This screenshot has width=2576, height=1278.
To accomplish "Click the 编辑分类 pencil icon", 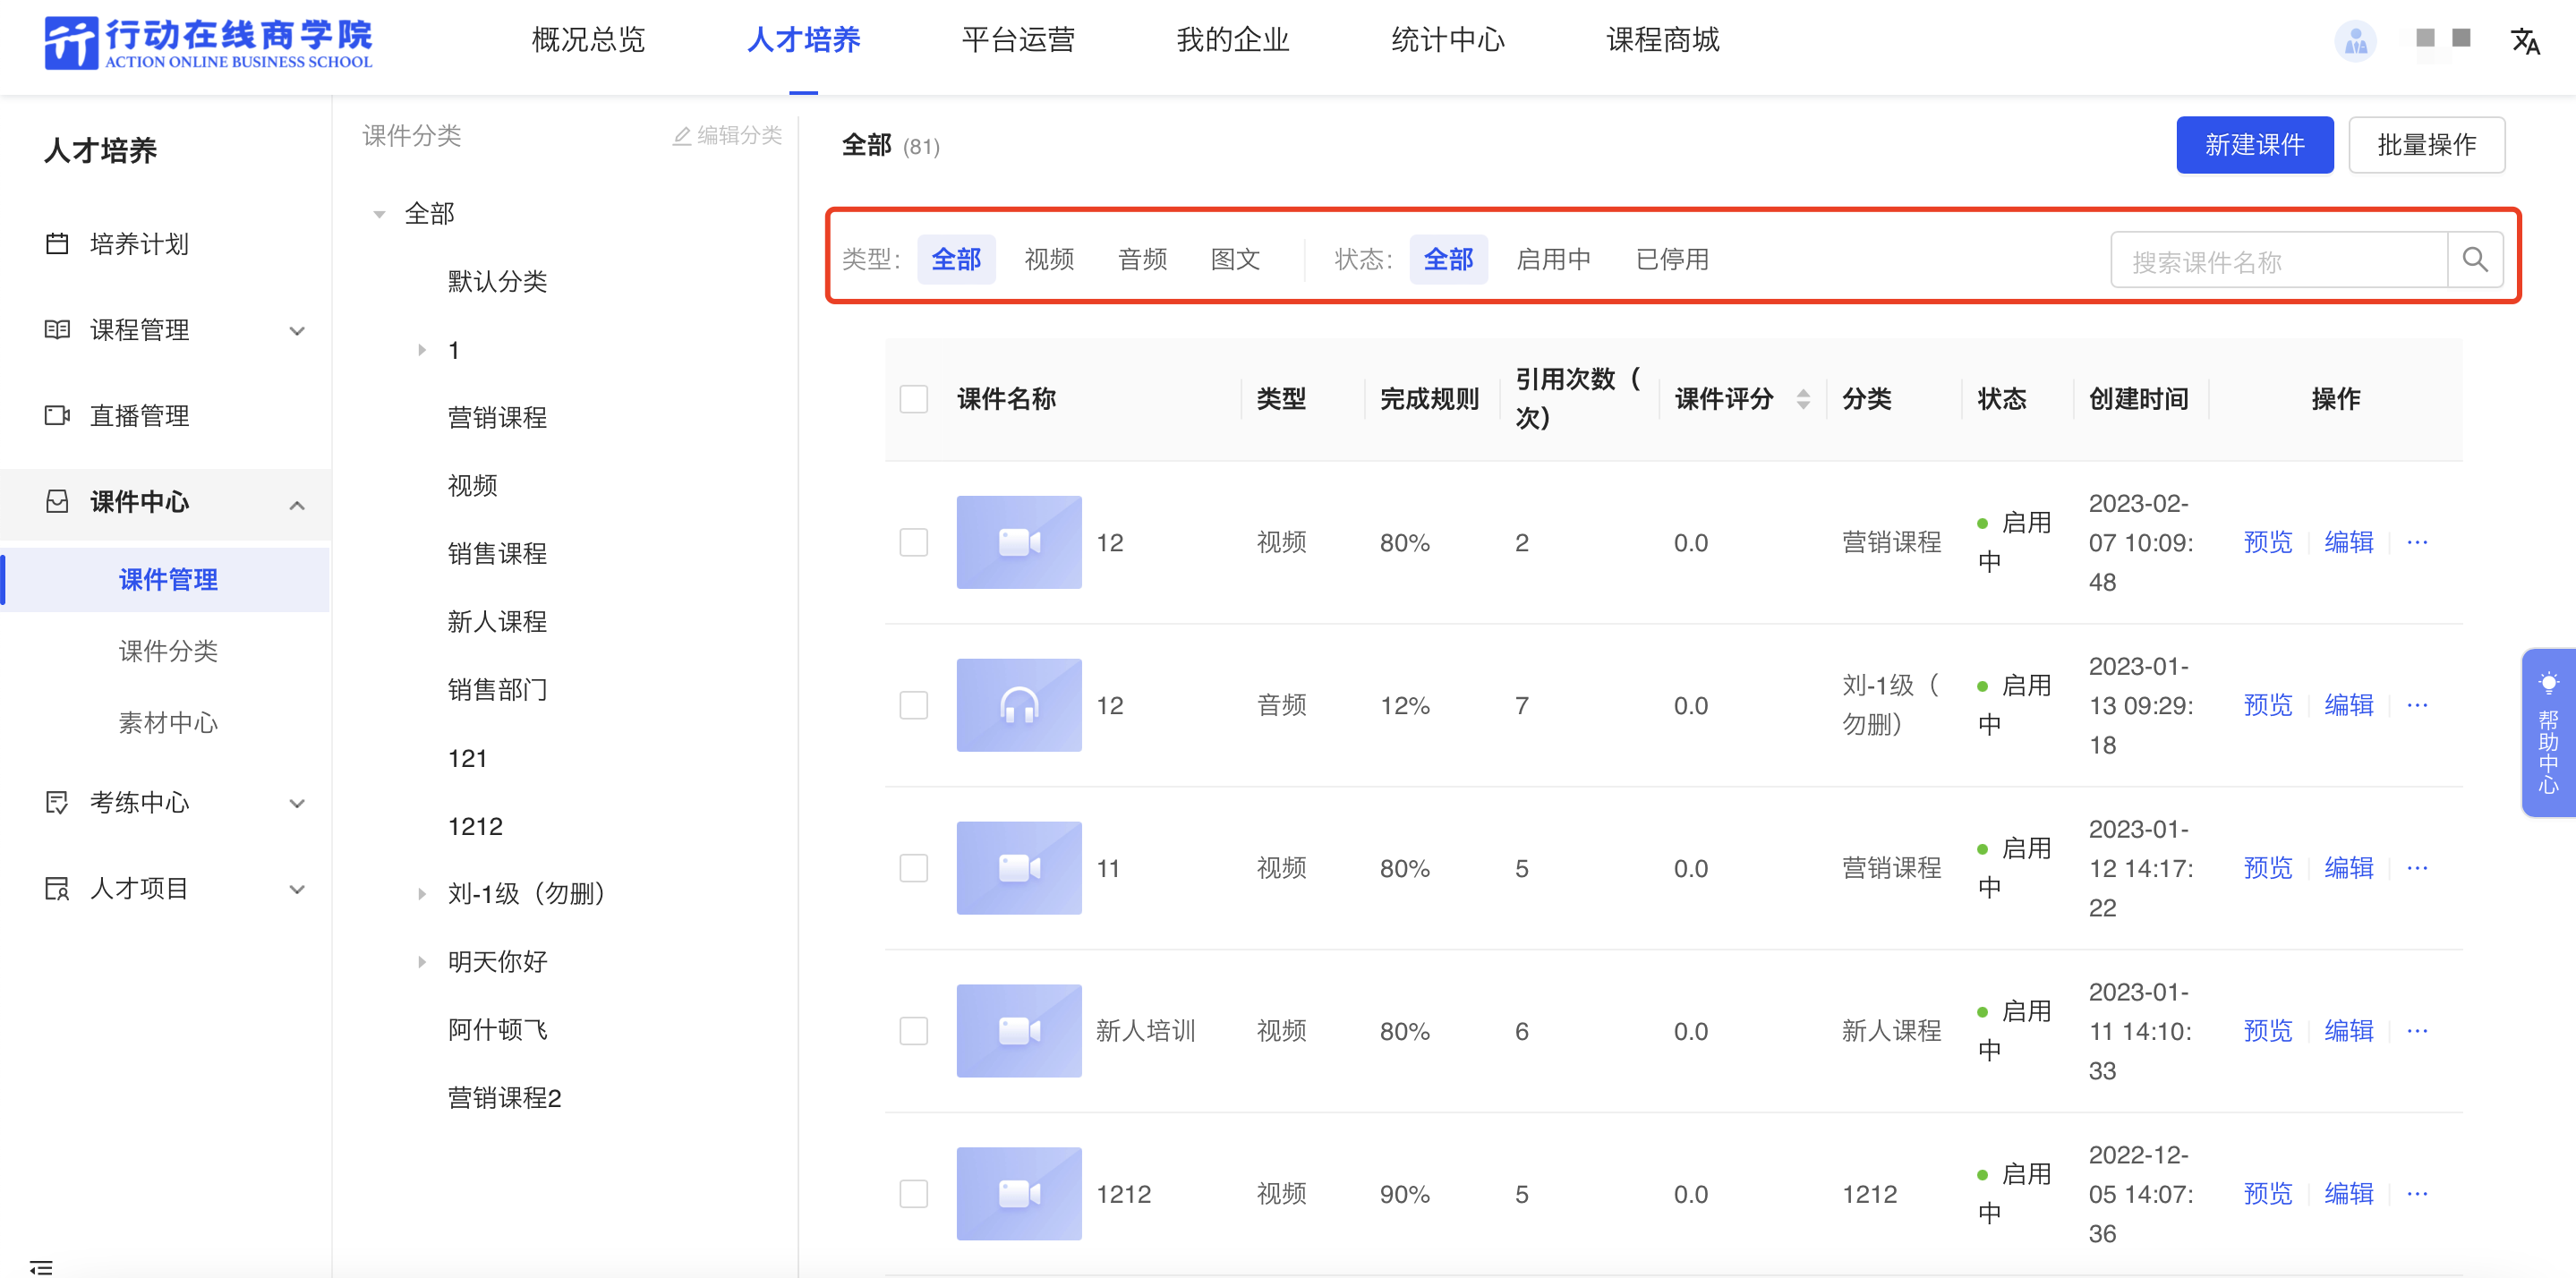I will [682, 136].
